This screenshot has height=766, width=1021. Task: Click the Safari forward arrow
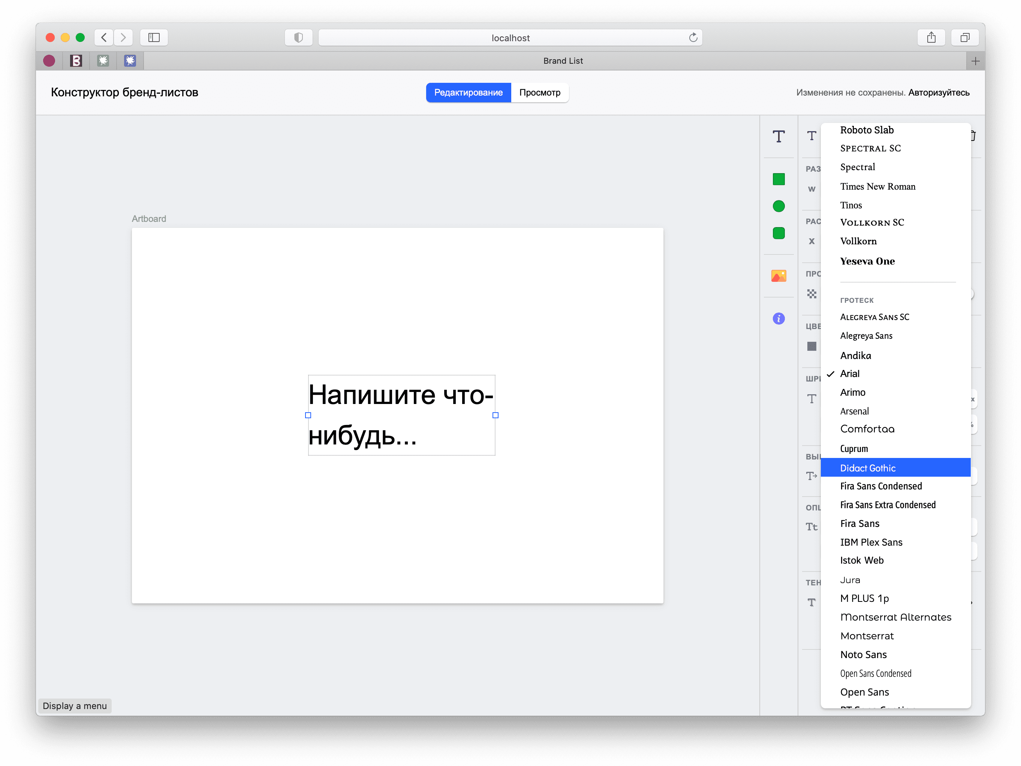[123, 37]
